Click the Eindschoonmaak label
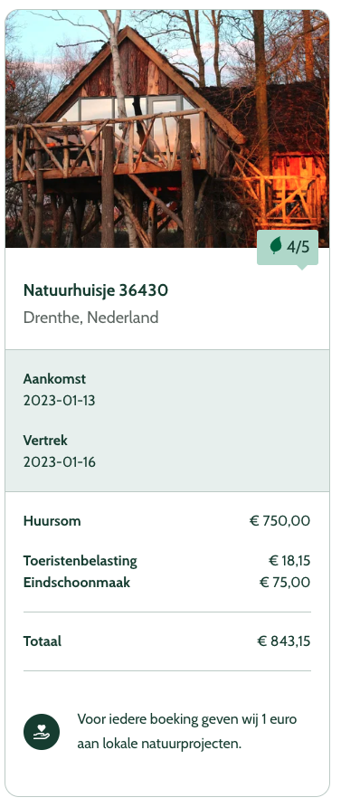The image size is (341, 807). (x=77, y=583)
